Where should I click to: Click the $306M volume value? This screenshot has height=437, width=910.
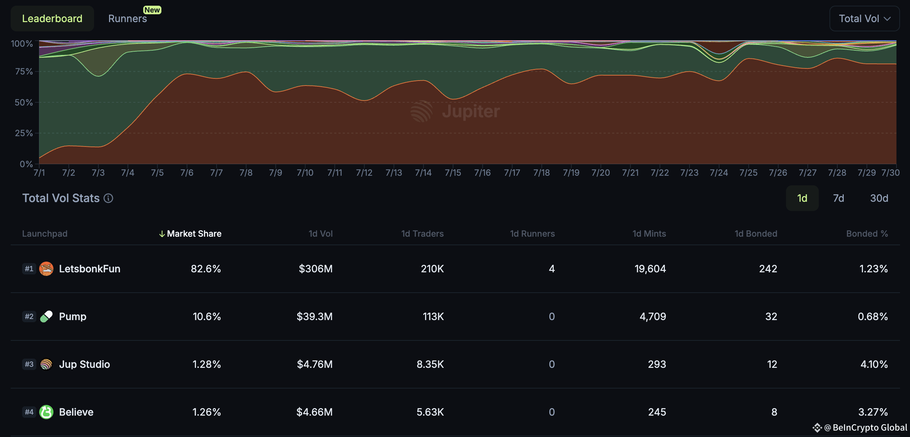(x=316, y=269)
